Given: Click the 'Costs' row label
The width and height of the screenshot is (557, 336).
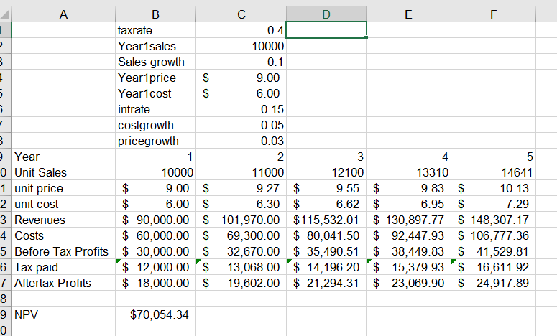Looking at the screenshot, I should tap(63, 235).
